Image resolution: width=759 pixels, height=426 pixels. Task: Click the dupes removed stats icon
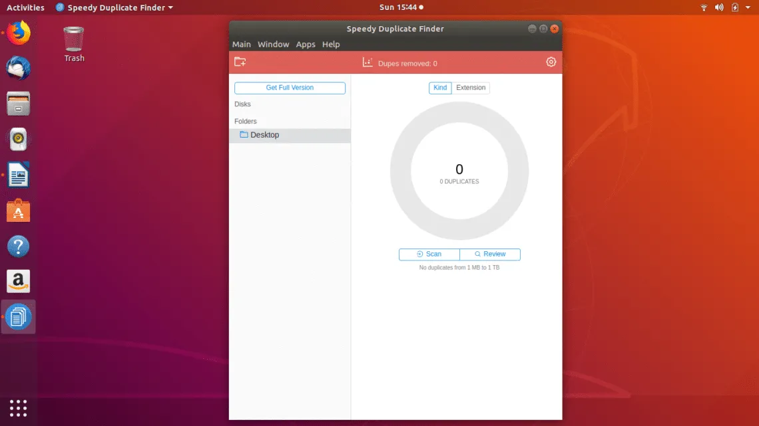pos(367,62)
